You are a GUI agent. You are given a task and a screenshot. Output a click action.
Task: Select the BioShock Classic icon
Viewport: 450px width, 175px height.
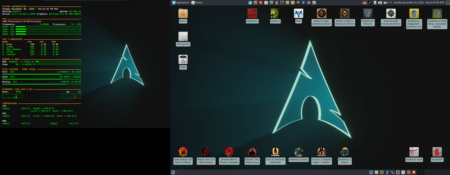(298, 152)
